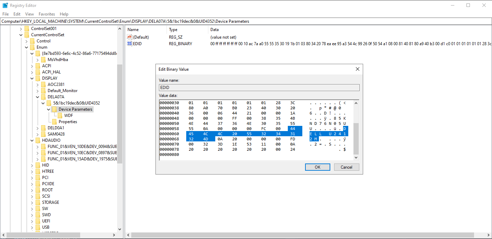Click the SAM0428 key folder icon
This screenshot has width=492, height=239.
44,134
